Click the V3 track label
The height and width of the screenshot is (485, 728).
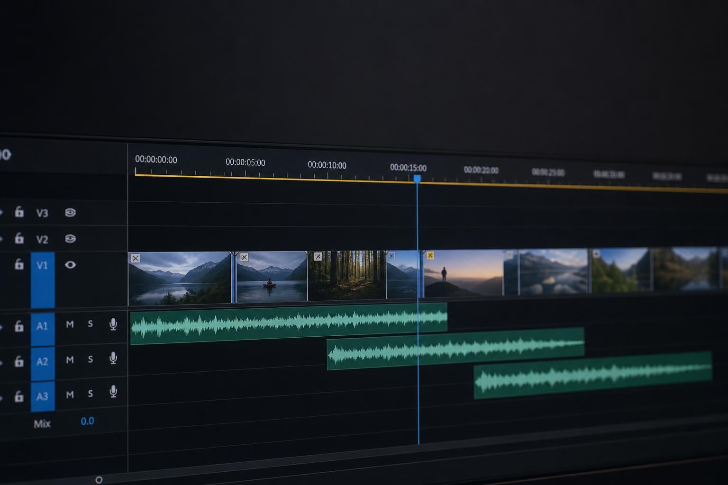coord(42,213)
